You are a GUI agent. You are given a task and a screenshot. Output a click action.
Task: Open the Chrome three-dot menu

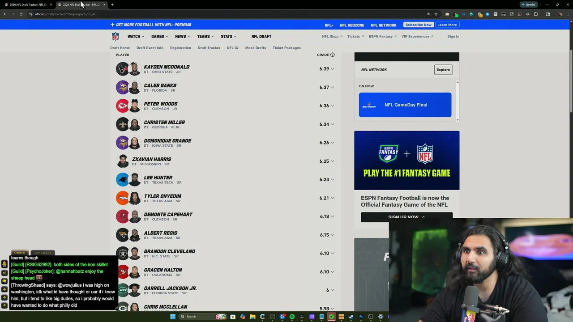pyautogui.click(x=568, y=14)
